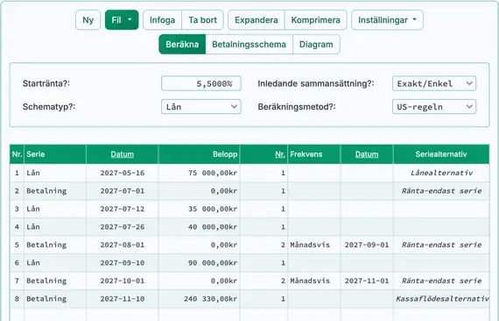Click Lånealternativ in row 1
This screenshot has height=321, width=499.
(x=441, y=173)
